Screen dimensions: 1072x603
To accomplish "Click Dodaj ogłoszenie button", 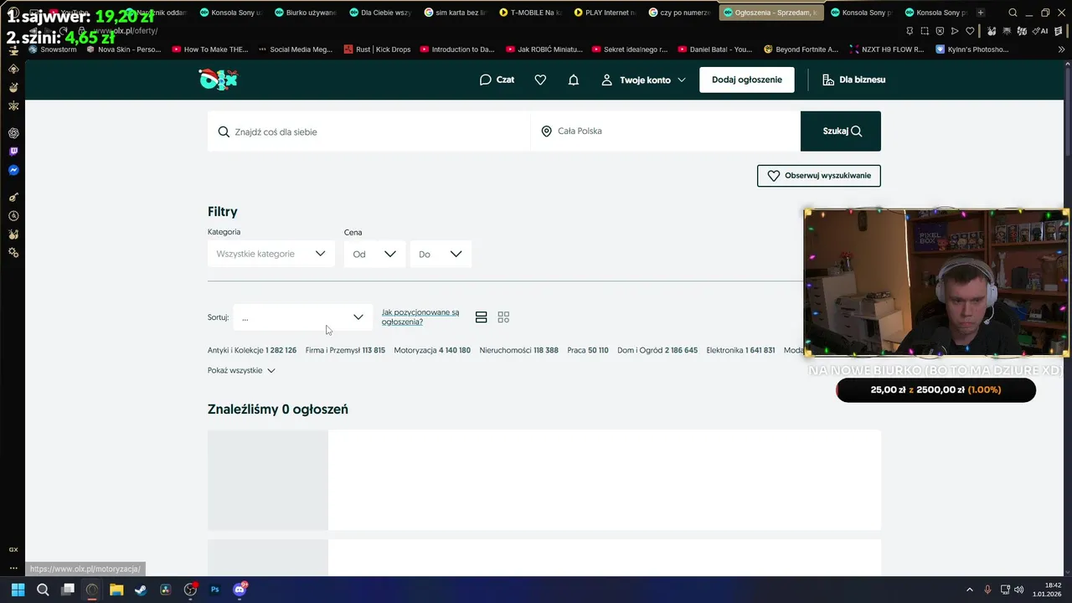I will point(747,80).
